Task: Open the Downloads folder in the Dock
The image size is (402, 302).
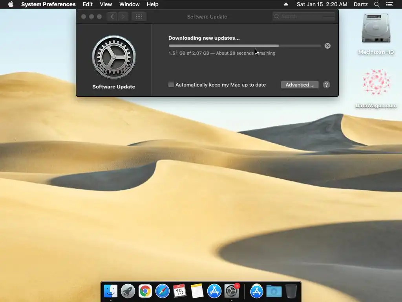Action: tap(274, 291)
